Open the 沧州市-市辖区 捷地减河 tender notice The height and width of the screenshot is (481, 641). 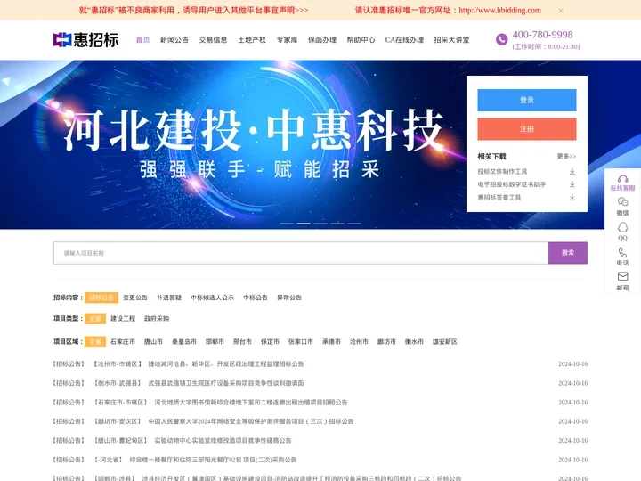pos(226,364)
